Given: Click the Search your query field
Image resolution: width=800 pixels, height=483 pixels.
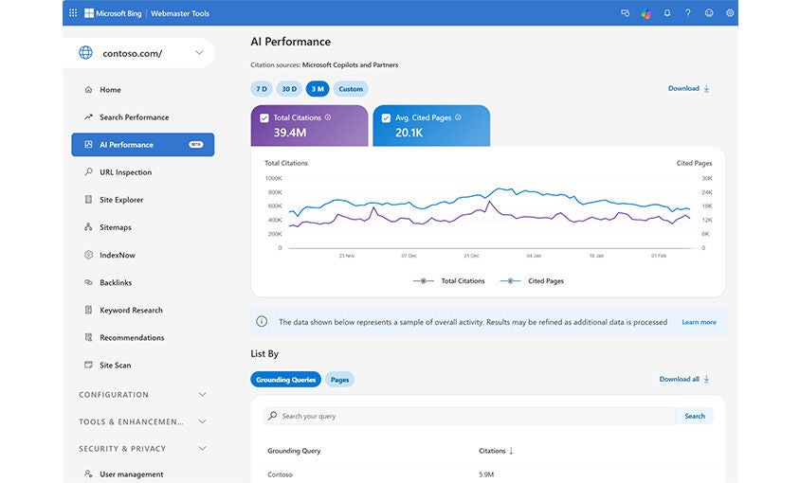Looking at the screenshot, I should 474,416.
